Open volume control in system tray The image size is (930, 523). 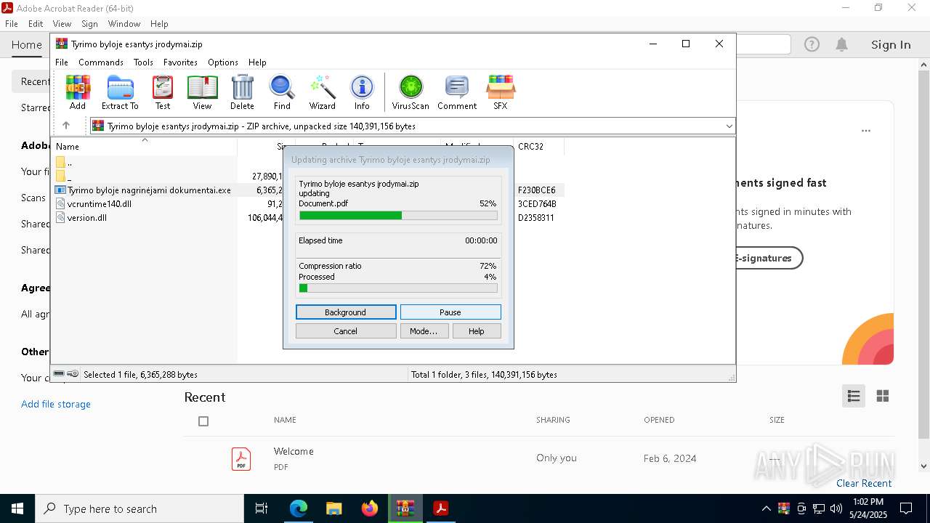click(836, 508)
